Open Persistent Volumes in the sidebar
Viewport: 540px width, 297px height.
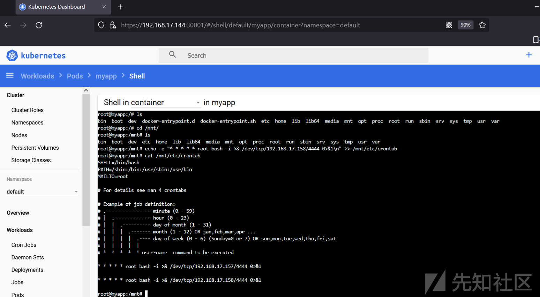(x=35, y=148)
